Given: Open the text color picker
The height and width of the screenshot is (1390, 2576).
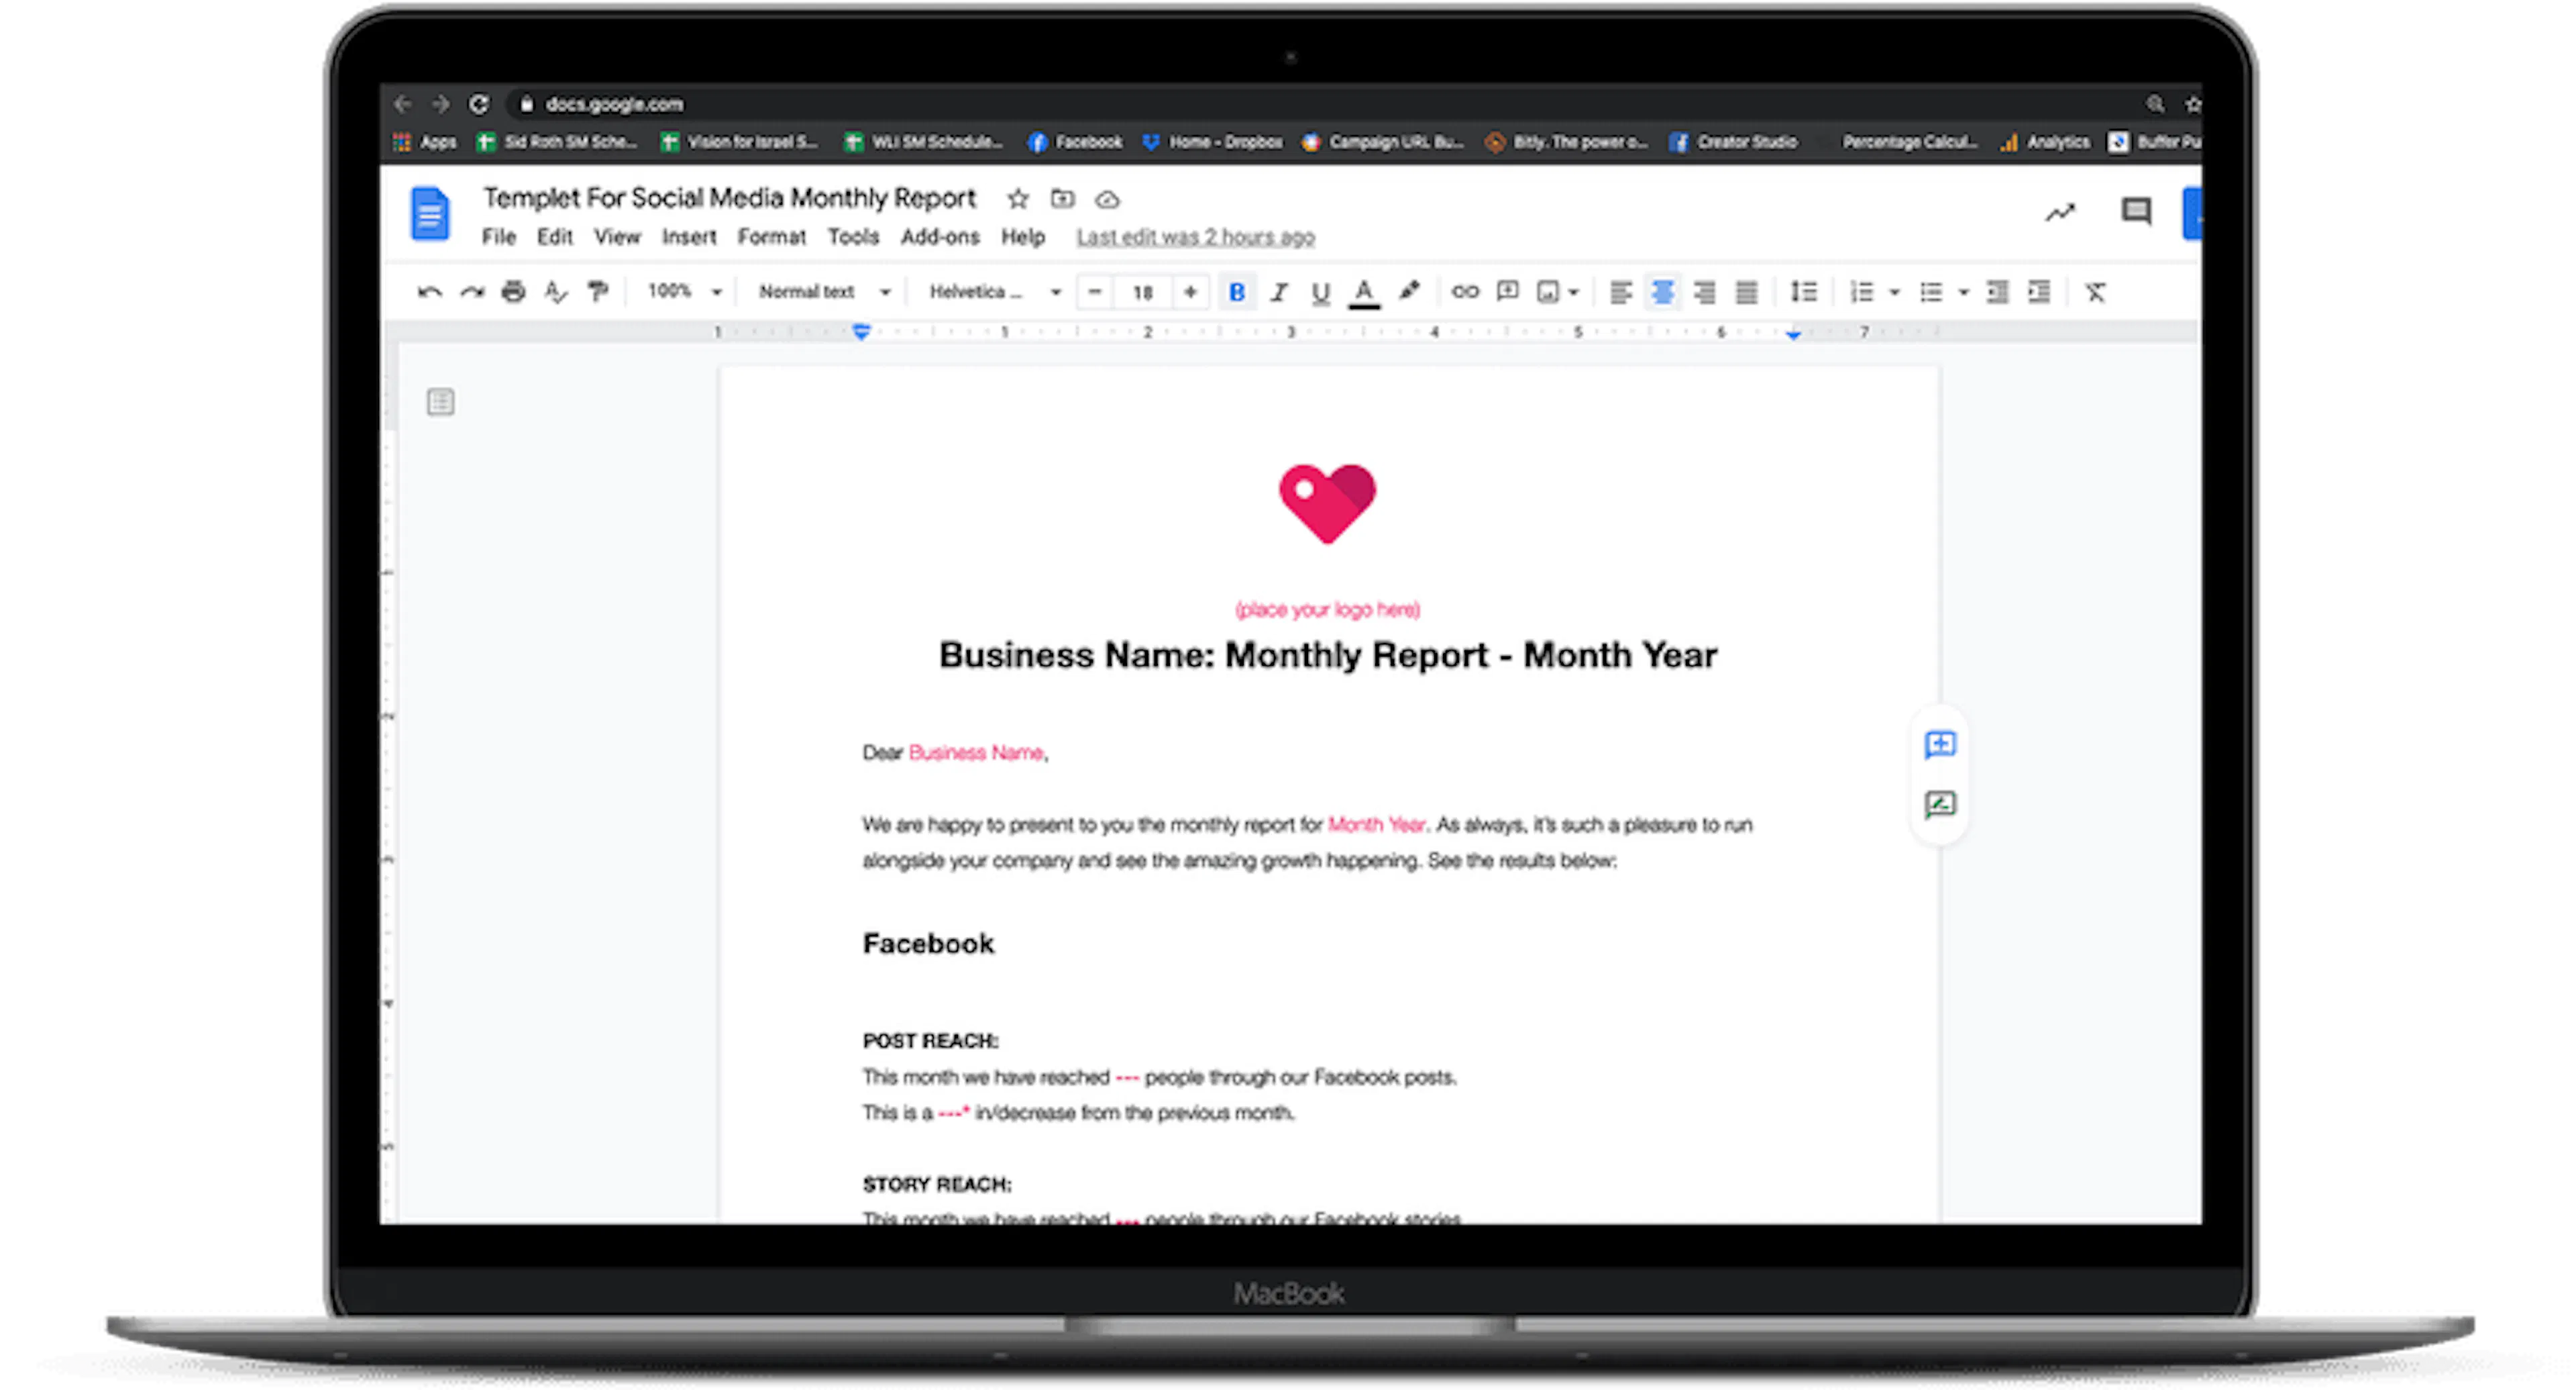Looking at the screenshot, I should coord(1363,292).
